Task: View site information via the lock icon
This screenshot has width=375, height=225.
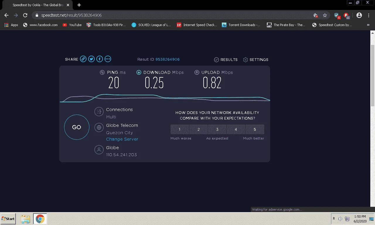Action: 37,15
